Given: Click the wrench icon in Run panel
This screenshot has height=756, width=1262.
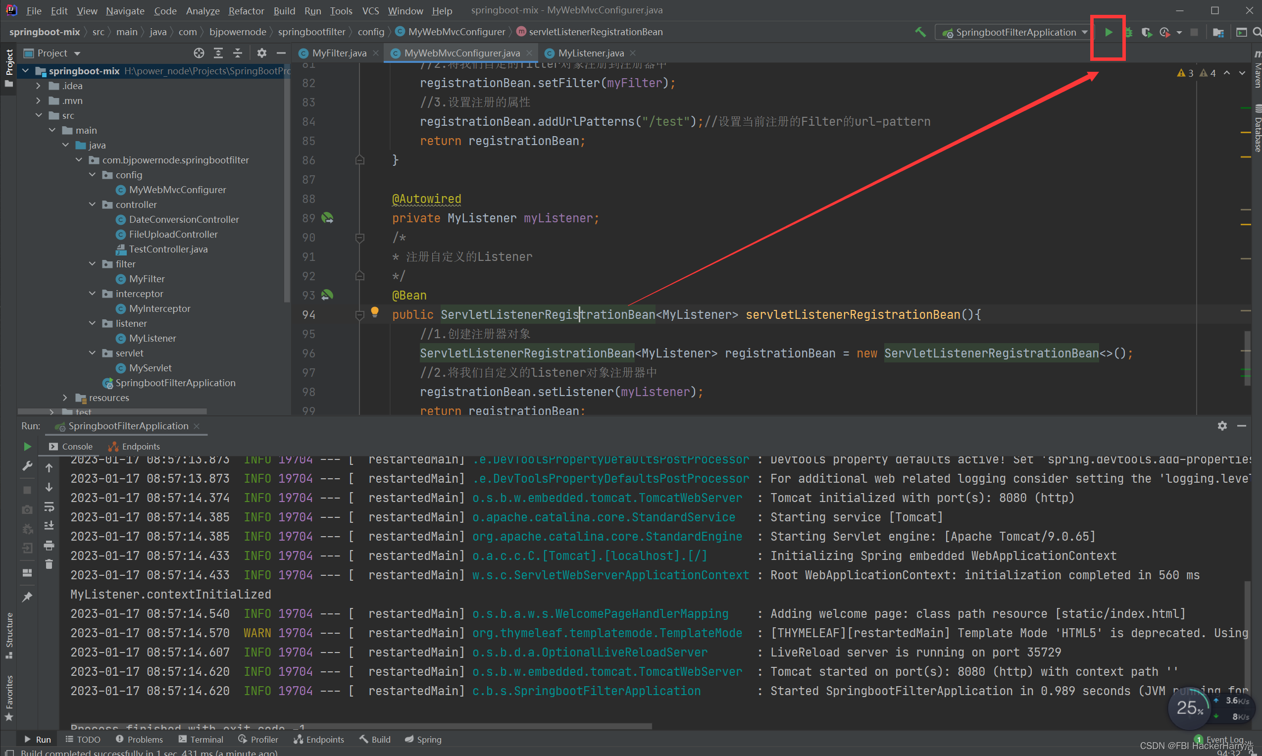Looking at the screenshot, I should pyautogui.click(x=28, y=466).
